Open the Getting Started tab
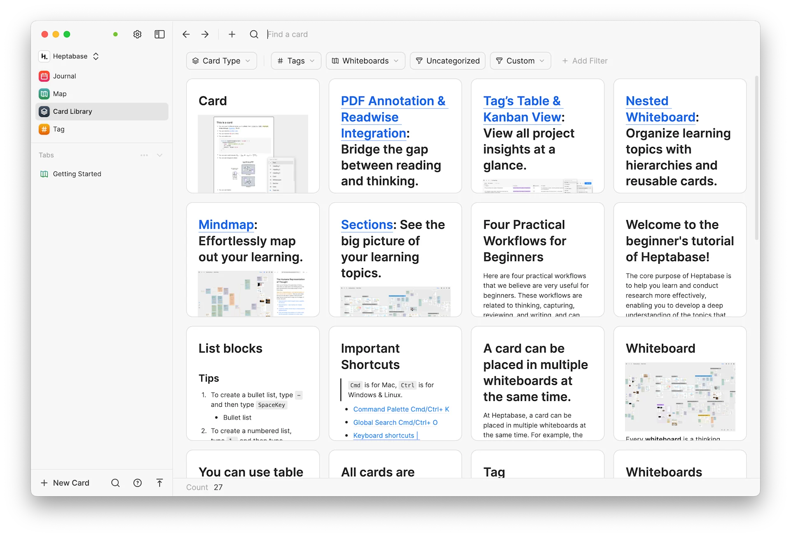791x537 pixels. (x=77, y=174)
